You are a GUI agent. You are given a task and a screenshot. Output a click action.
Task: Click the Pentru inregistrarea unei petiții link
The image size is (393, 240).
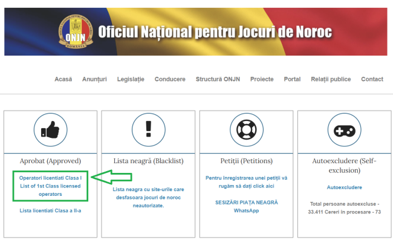246,182
